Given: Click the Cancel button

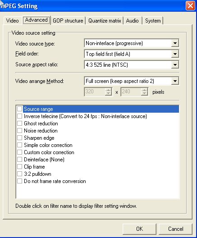Looking at the screenshot, I should (x=175, y=229).
